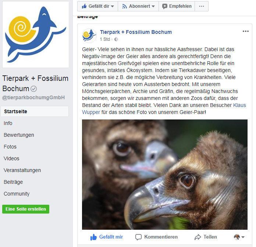Open the post options three-dots menu

pos(246,31)
